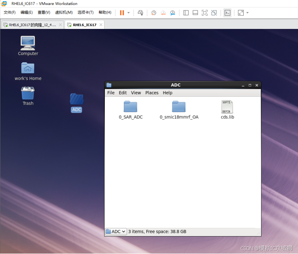Click the stretch guest display icon
Viewport: 298px width, 254px height.
coord(241,13)
